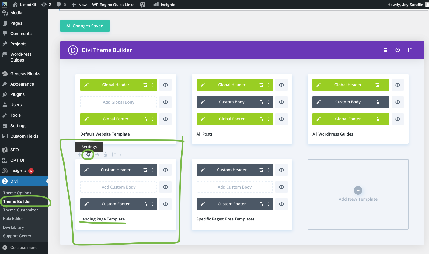The width and height of the screenshot is (429, 254).
Task: Hide the All Posts Custom Body via eye
Action: tap(281, 102)
